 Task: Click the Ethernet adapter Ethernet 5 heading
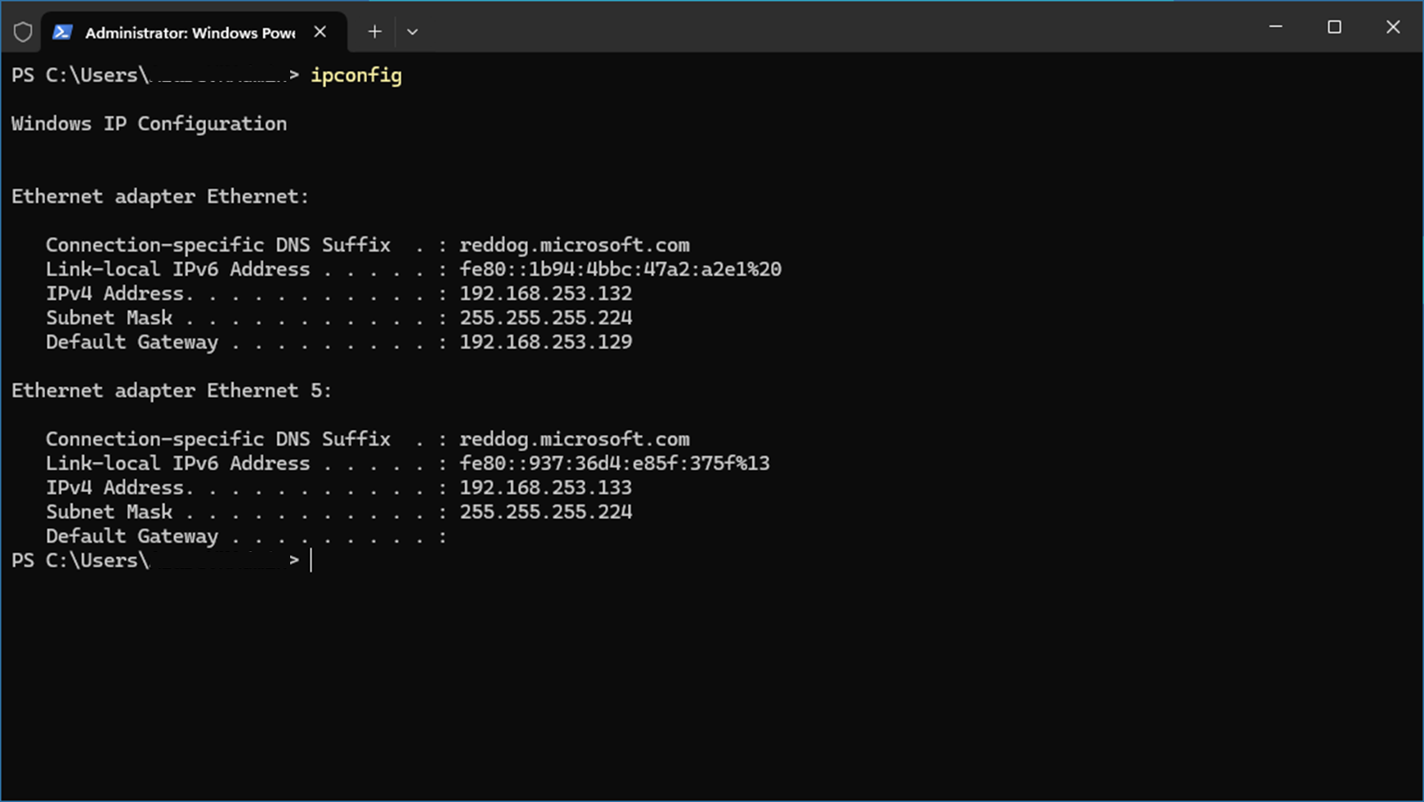click(172, 391)
